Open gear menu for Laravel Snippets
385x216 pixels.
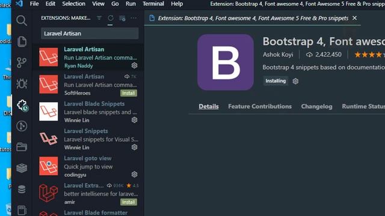coord(134,147)
